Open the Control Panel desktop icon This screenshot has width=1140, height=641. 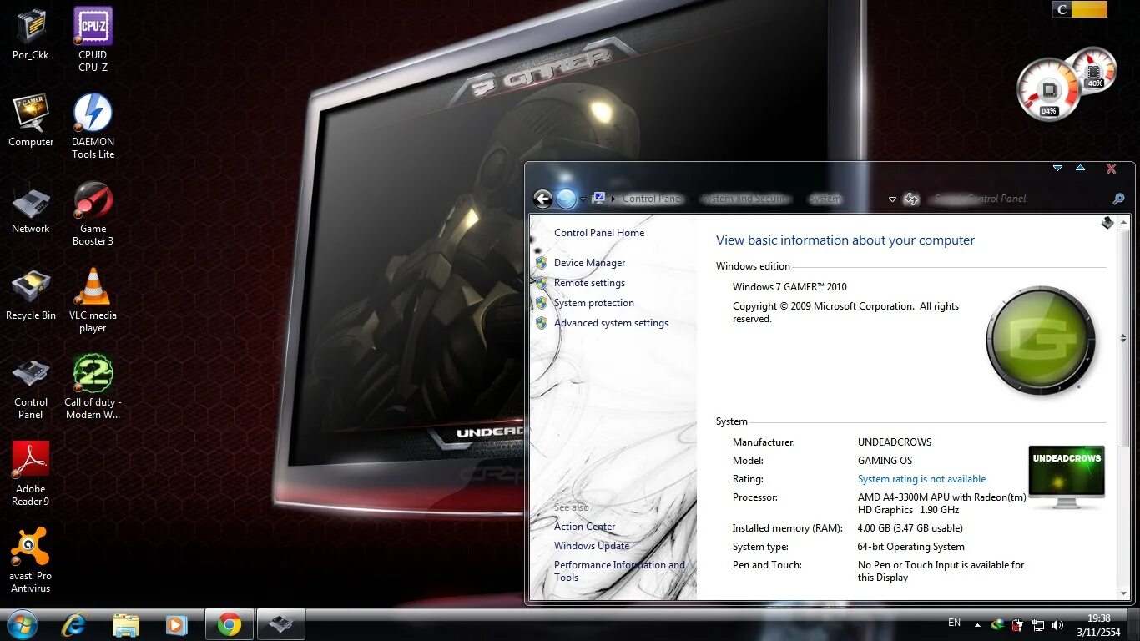click(31, 389)
